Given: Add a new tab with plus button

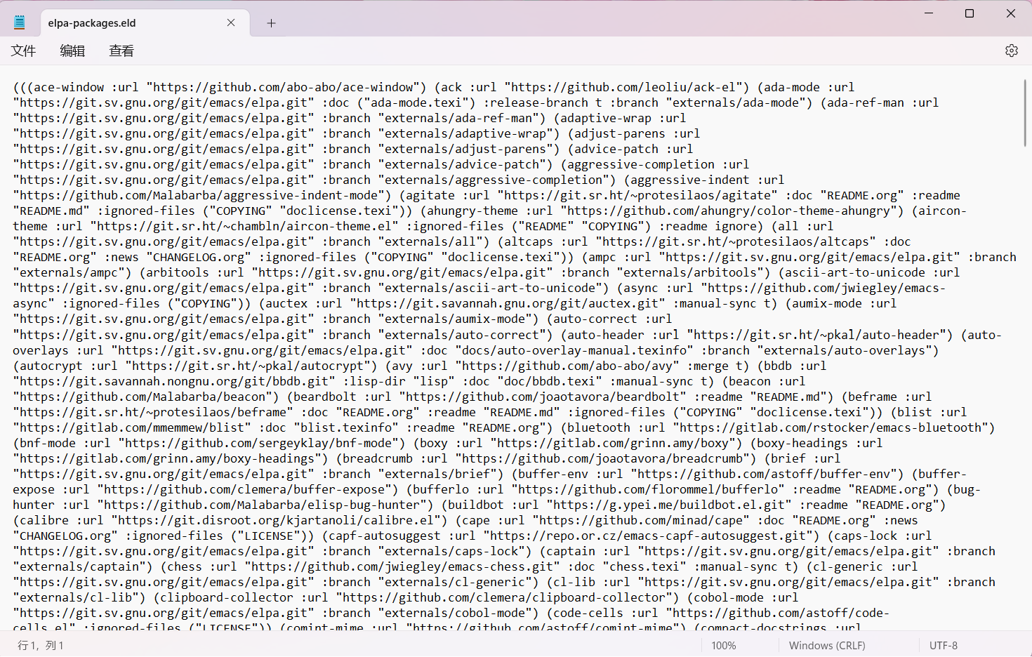Looking at the screenshot, I should coord(271,23).
